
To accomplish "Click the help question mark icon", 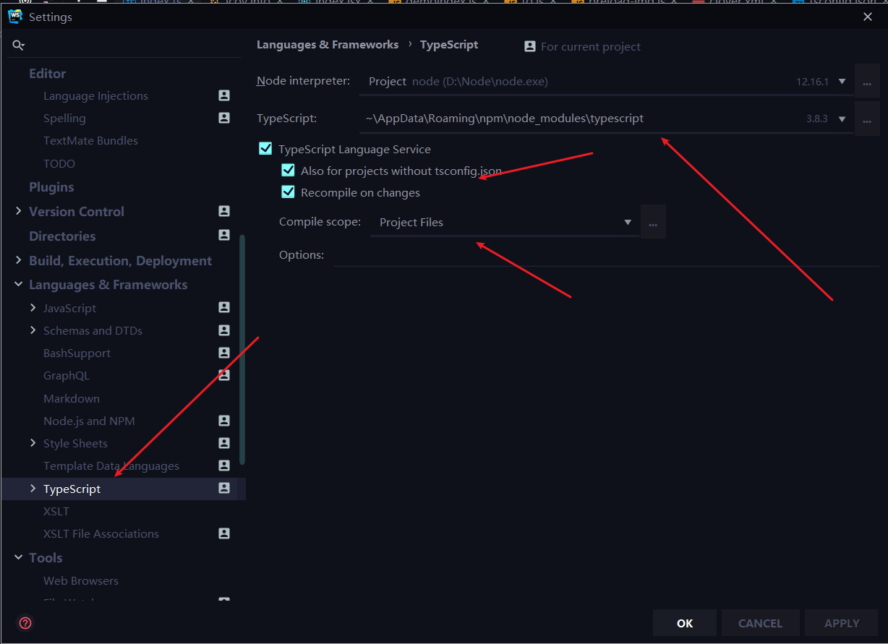I will pyautogui.click(x=25, y=623).
